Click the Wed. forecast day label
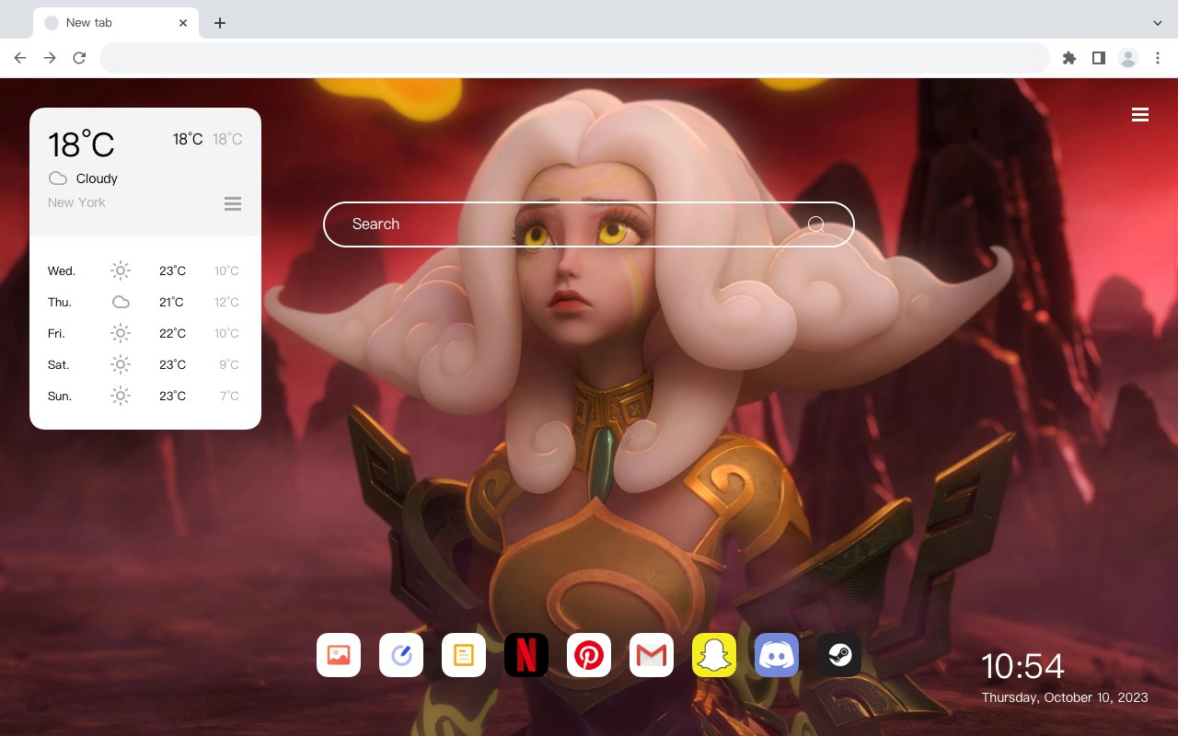This screenshot has width=1178, height=736. tap(62, 270)
